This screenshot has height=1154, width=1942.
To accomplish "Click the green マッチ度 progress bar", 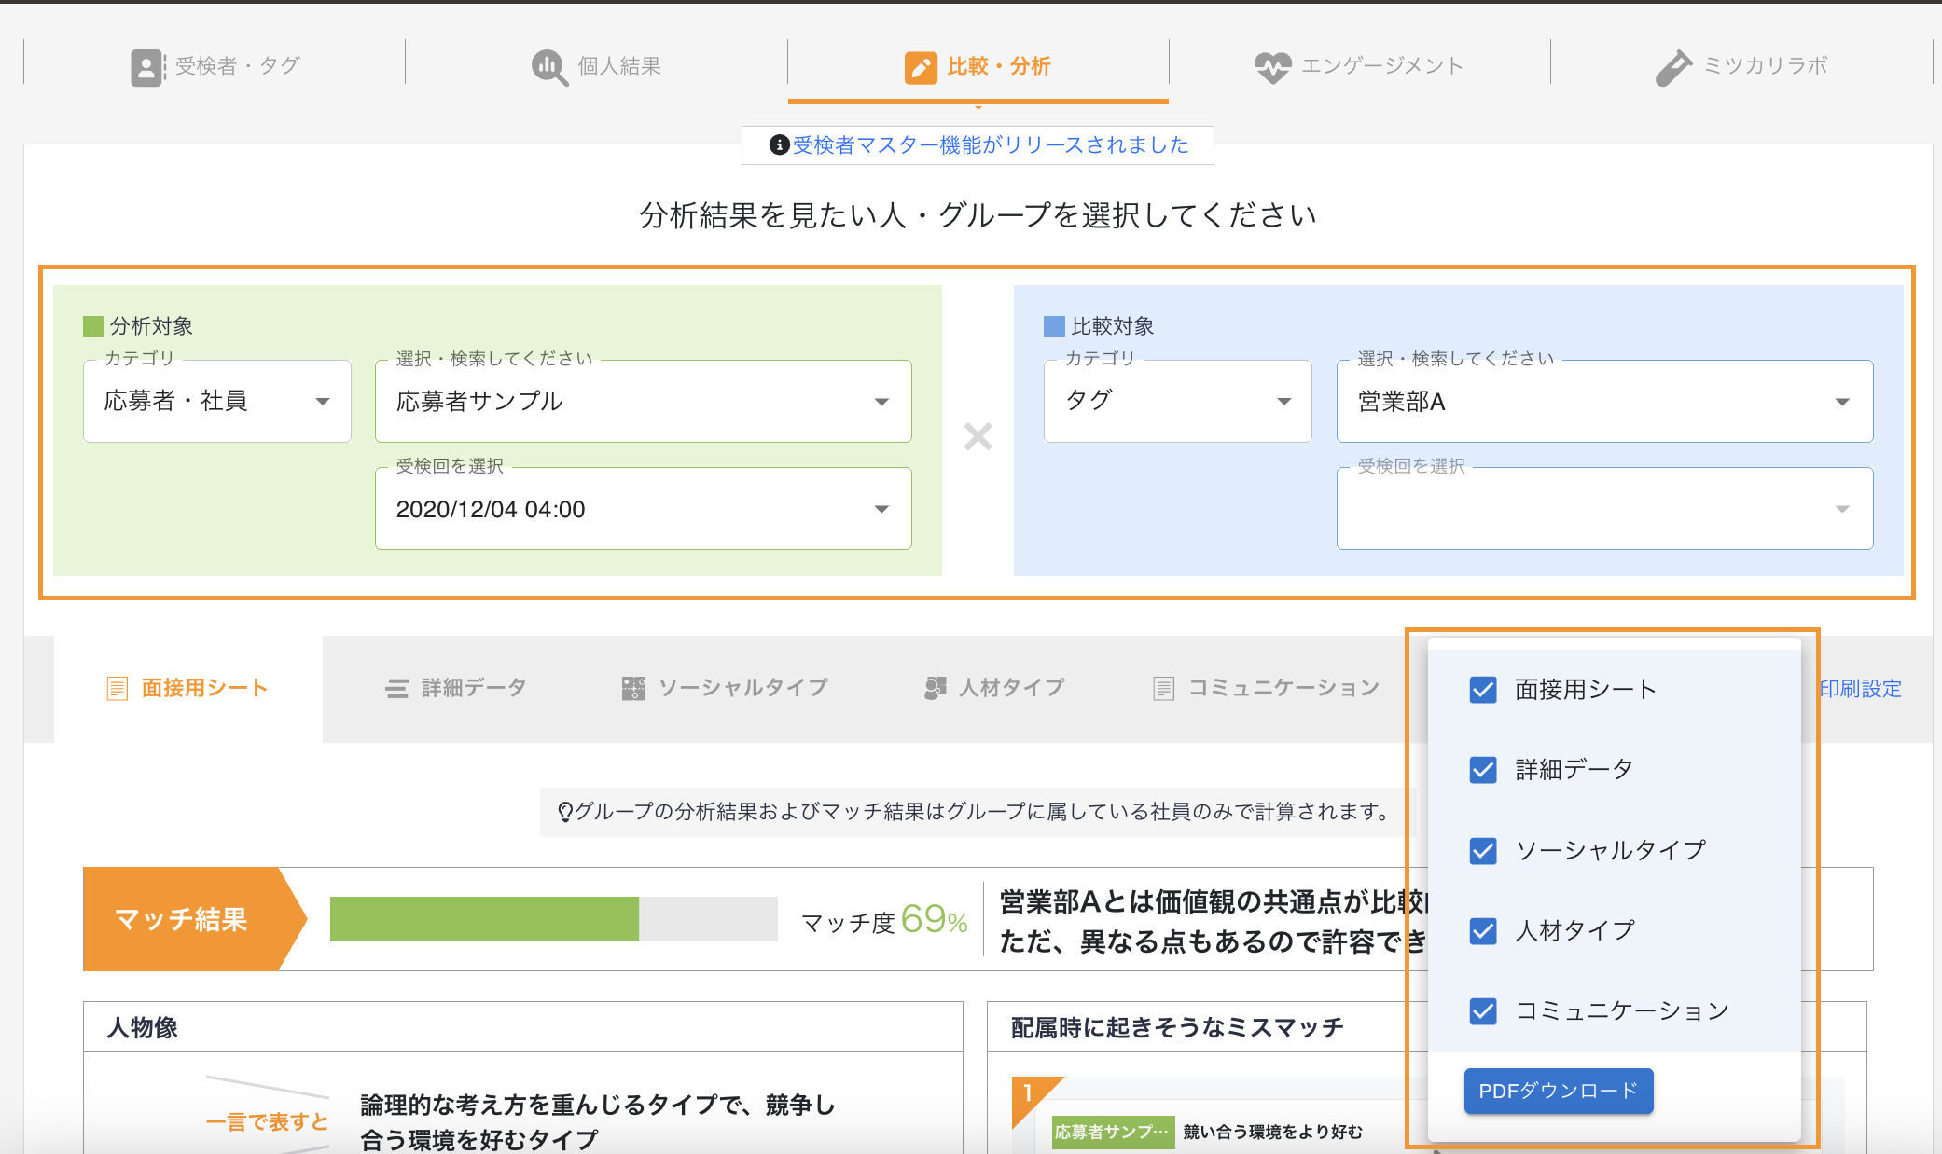I will point(484,919).
